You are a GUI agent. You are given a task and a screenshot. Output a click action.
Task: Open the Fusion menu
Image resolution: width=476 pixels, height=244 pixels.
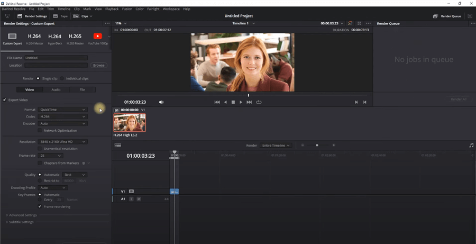point(127,9)
